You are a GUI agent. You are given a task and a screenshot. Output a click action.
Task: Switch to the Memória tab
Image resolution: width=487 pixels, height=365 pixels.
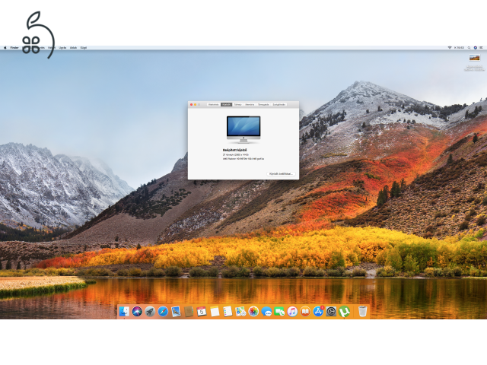(x=250, y=105)
